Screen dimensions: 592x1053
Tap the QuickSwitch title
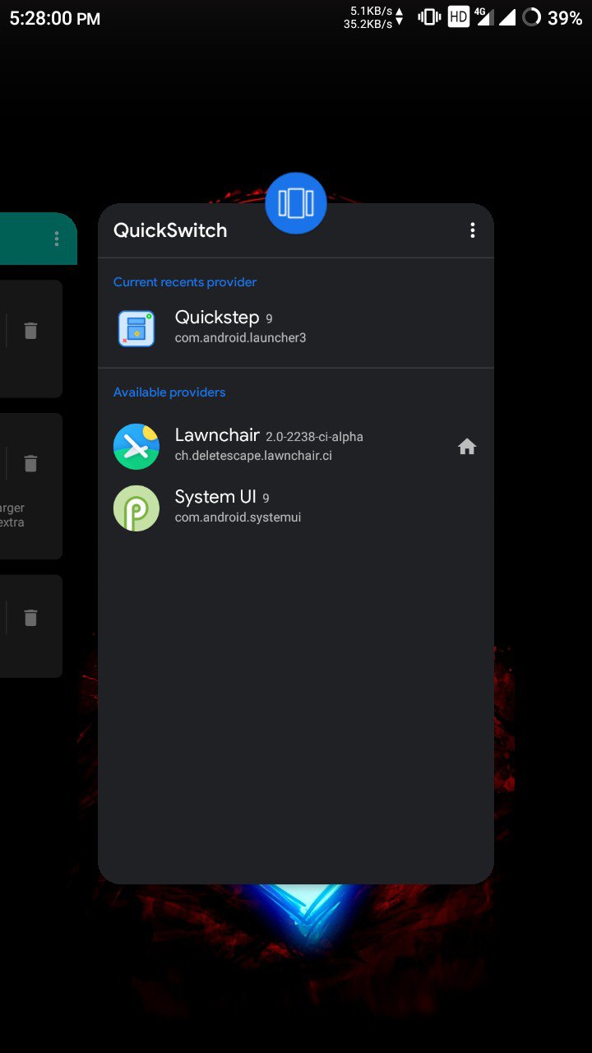click(170, 230)
